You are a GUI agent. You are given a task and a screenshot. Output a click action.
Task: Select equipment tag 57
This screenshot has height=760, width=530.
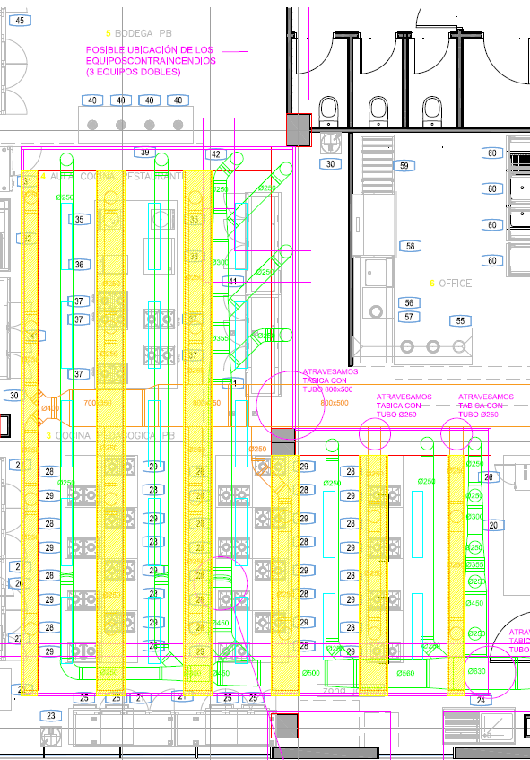[409, 317]
